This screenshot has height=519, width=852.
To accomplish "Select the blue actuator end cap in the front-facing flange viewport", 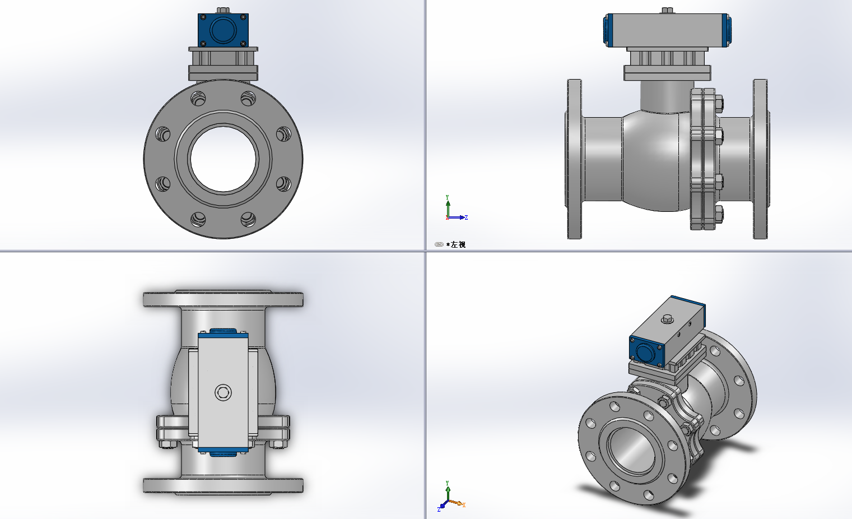I will pos(223,30).
